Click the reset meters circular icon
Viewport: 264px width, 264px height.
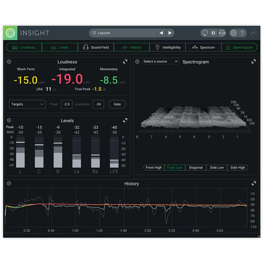[205, 33]
